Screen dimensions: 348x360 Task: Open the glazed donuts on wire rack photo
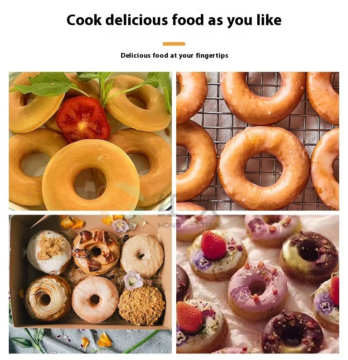(x=258, y=141)
